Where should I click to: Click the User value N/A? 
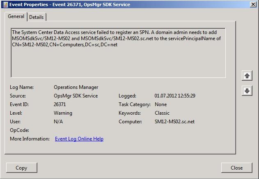coord(58,122)
